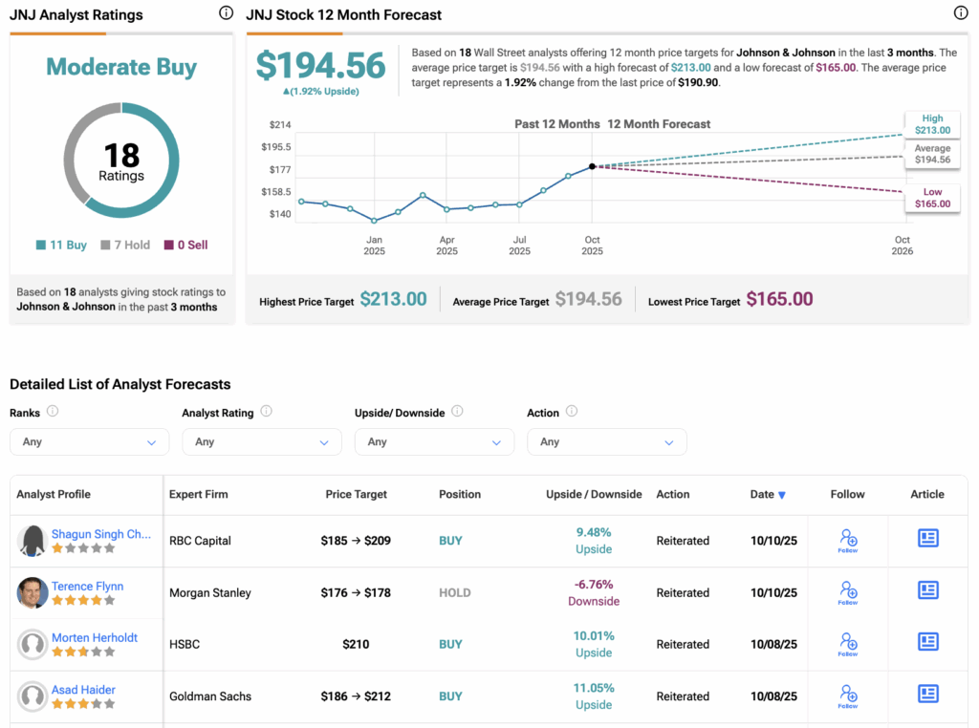This screenshot has height=728, width=979.
Task: Open article icon for Goldman Sachs row
Action: (927, 695)
